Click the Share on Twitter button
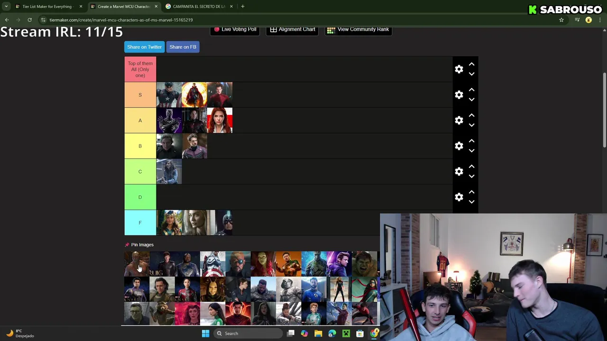607x341 pixels. click(144, 47)
